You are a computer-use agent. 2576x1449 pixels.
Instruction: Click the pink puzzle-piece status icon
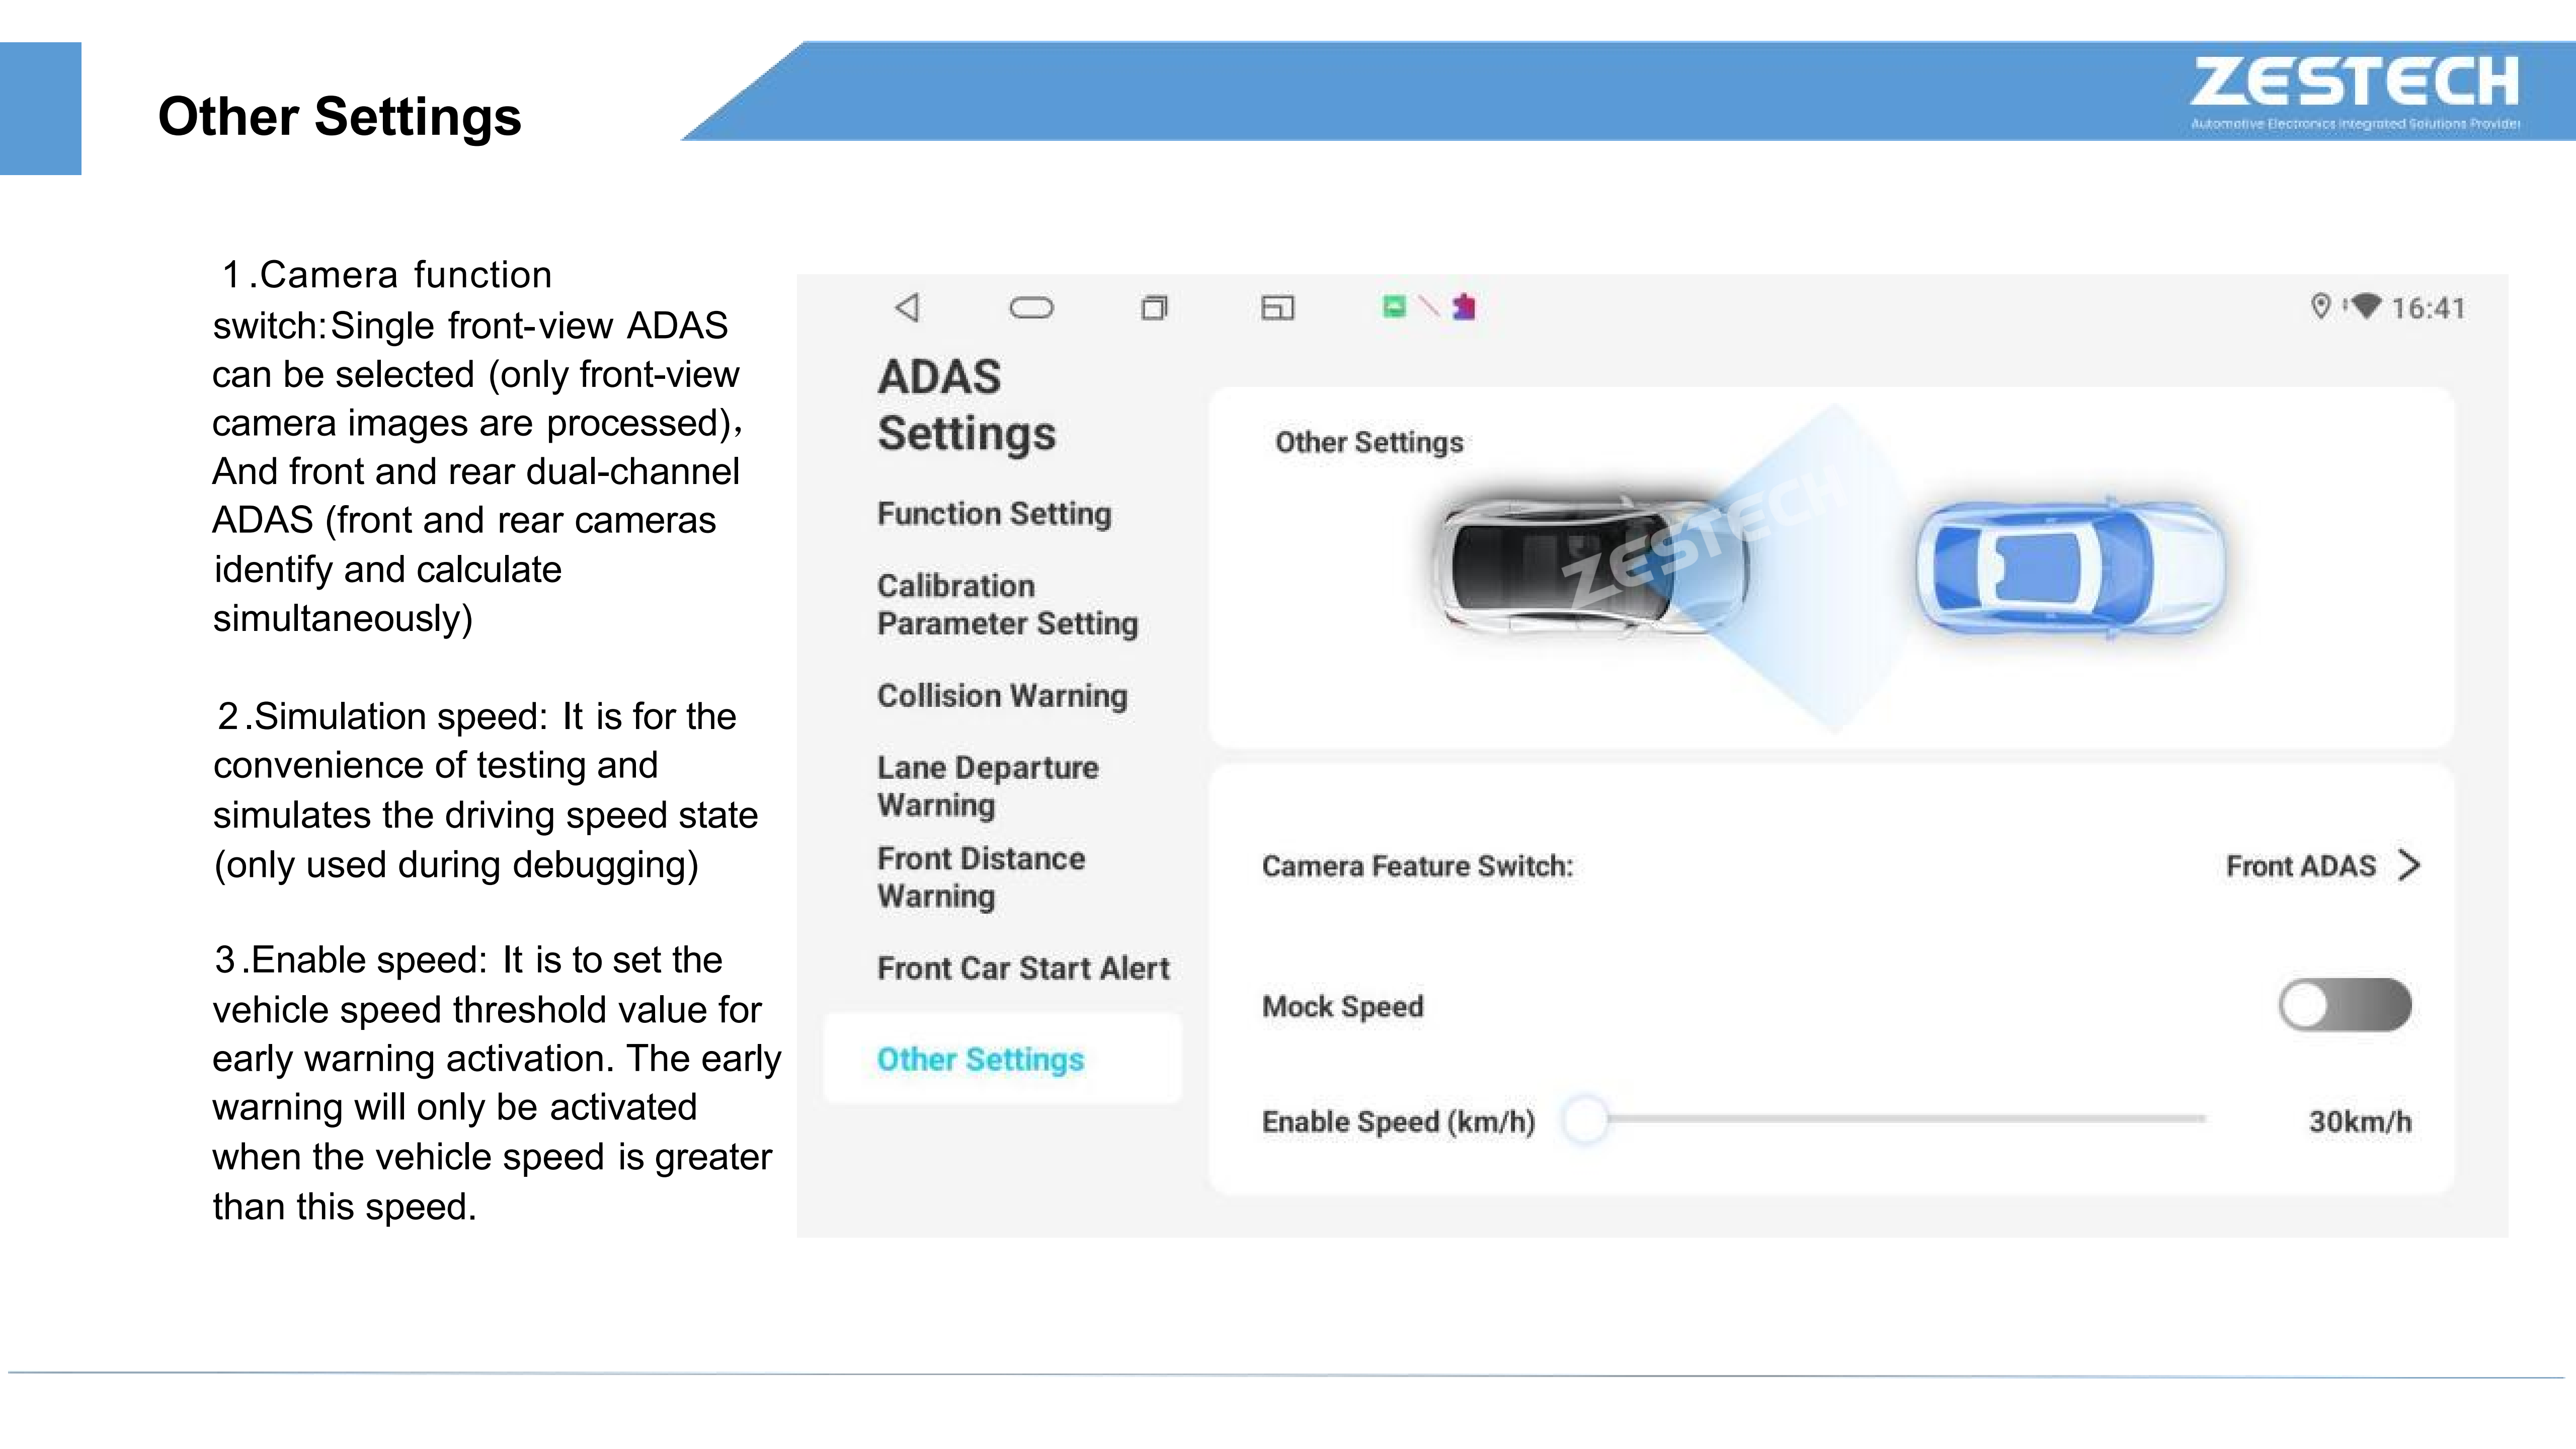(1464, 306)
